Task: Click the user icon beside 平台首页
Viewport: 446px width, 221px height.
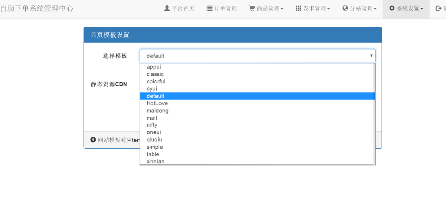Action: point(167,8)
